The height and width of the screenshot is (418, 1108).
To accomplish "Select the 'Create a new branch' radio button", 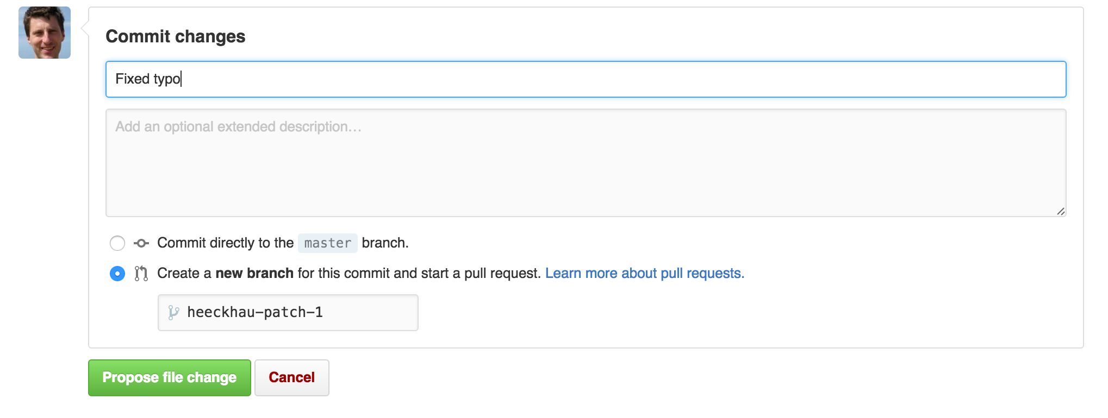I will click(117, 274).
